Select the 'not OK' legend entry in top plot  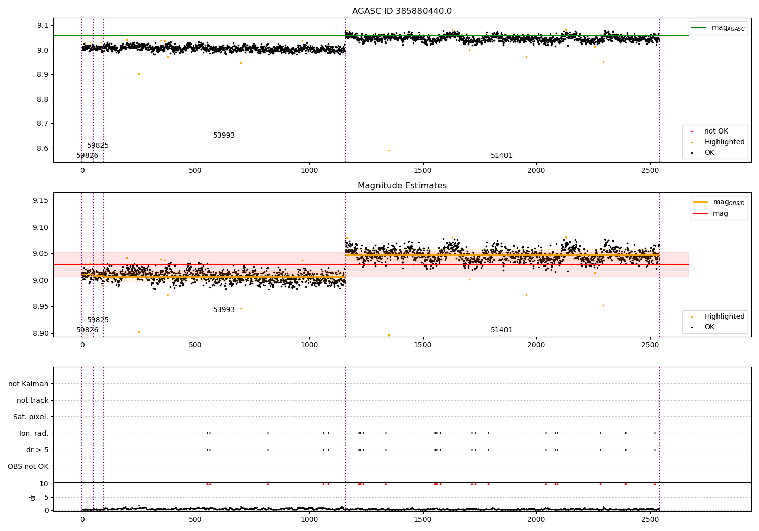point(716,131)
